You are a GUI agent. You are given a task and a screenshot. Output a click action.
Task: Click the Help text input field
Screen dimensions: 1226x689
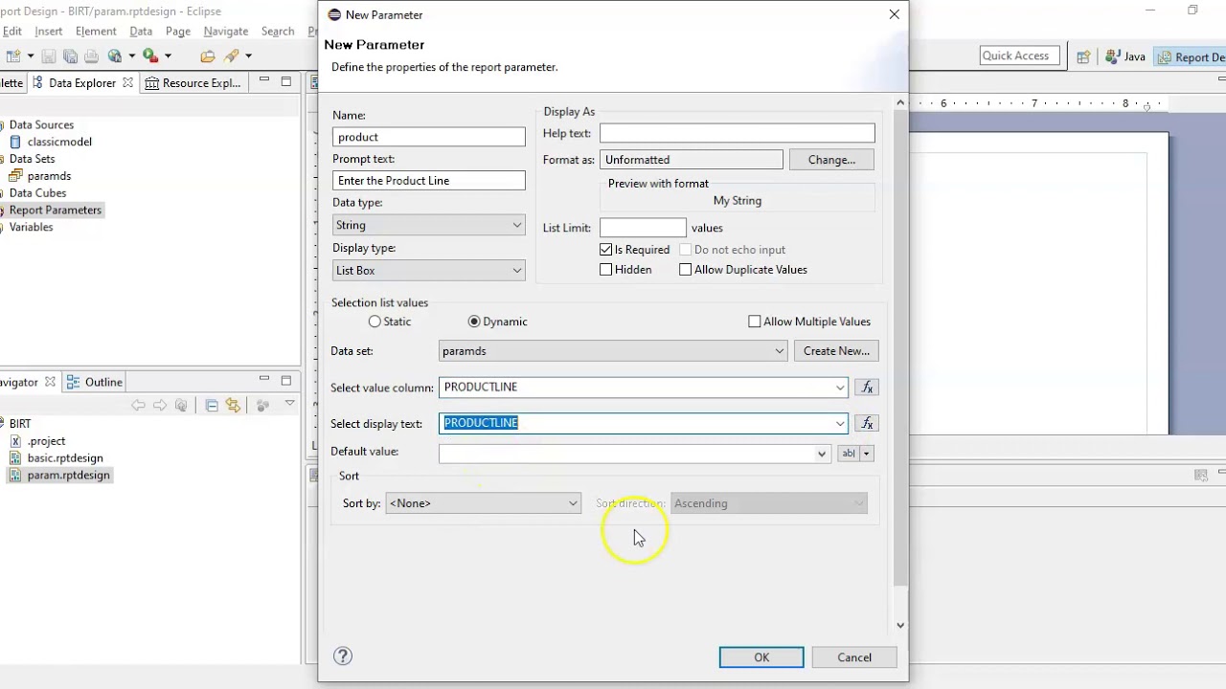[738, 133]
